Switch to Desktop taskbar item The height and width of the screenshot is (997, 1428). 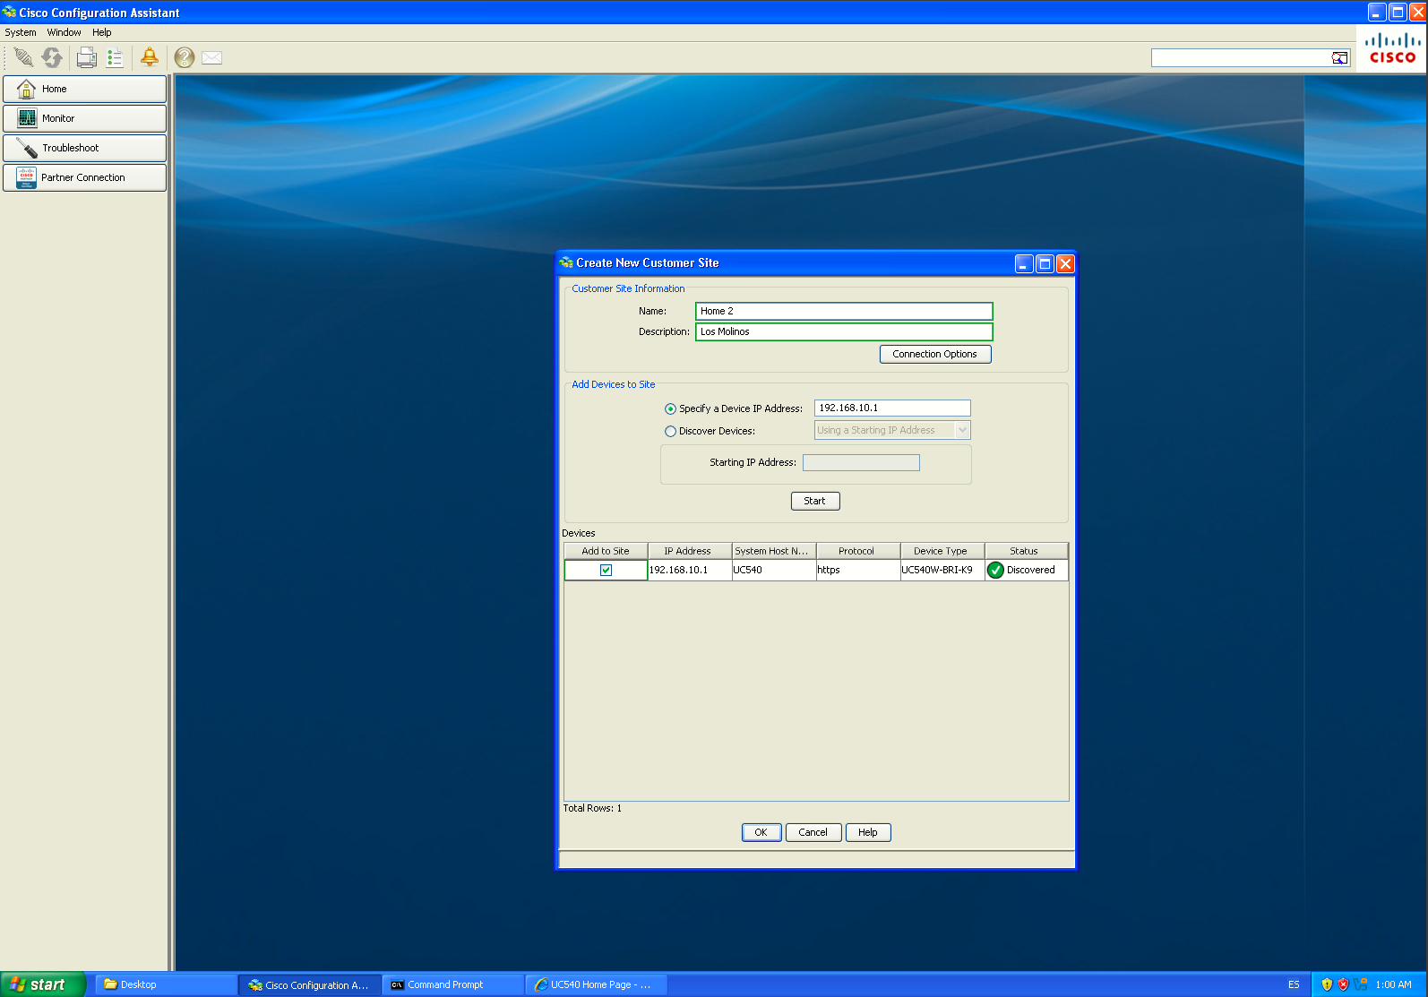(166, 984)
